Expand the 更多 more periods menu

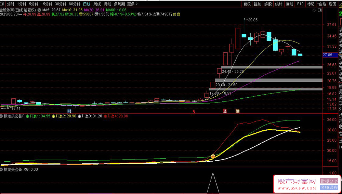point(132,4)
